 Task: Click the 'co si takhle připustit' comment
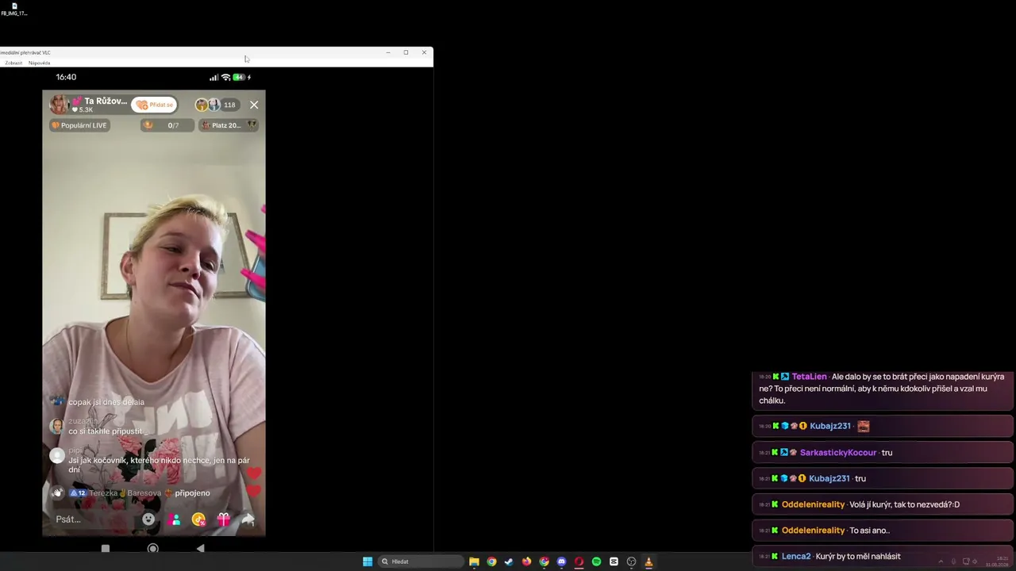(x=105, y=431)
